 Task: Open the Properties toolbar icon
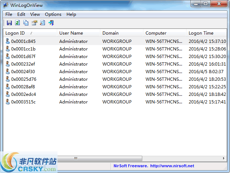point(34,23)
